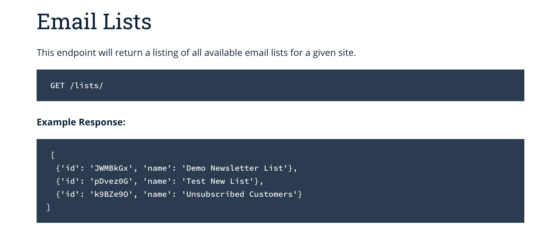Click the 'name' key in the Demo Newsletter row
The width and height of the screenshot is (556, 252).
(x=157, y=168)
